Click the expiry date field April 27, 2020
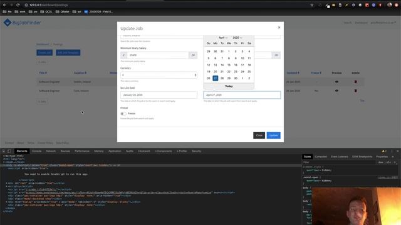The image size is (401, 225). (x=242, y=95)
